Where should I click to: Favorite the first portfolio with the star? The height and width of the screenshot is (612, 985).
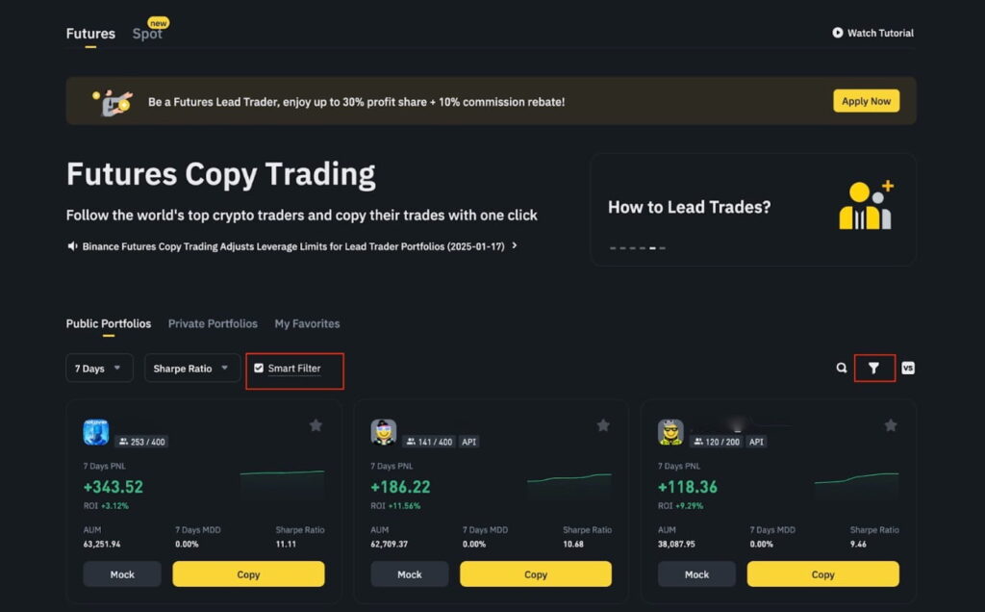[316, 424]
